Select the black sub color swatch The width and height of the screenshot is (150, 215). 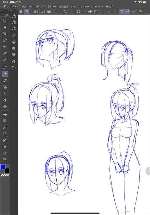pyautogui.click(x=7, y=170)
